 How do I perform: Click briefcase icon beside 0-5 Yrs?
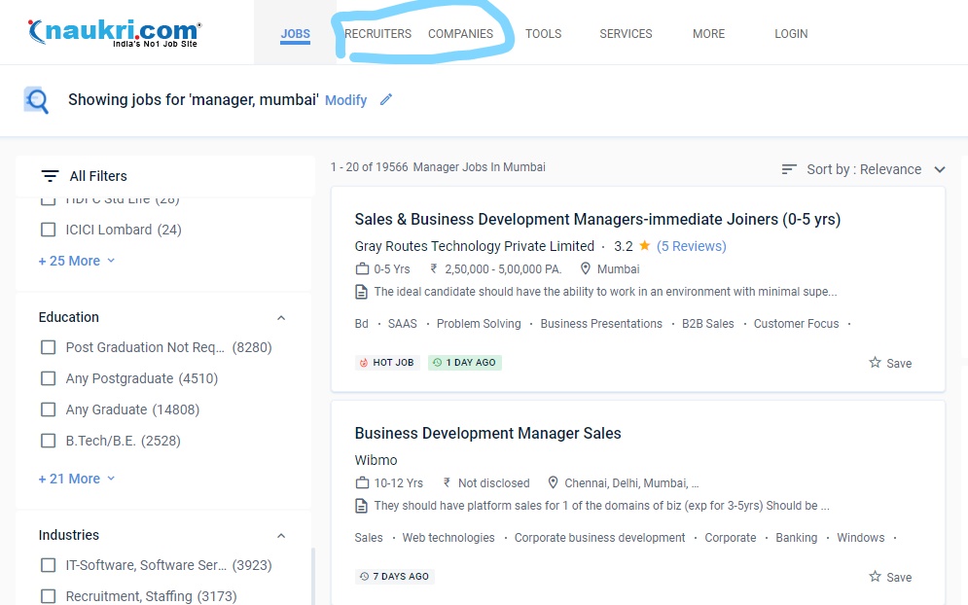[362, 269]
